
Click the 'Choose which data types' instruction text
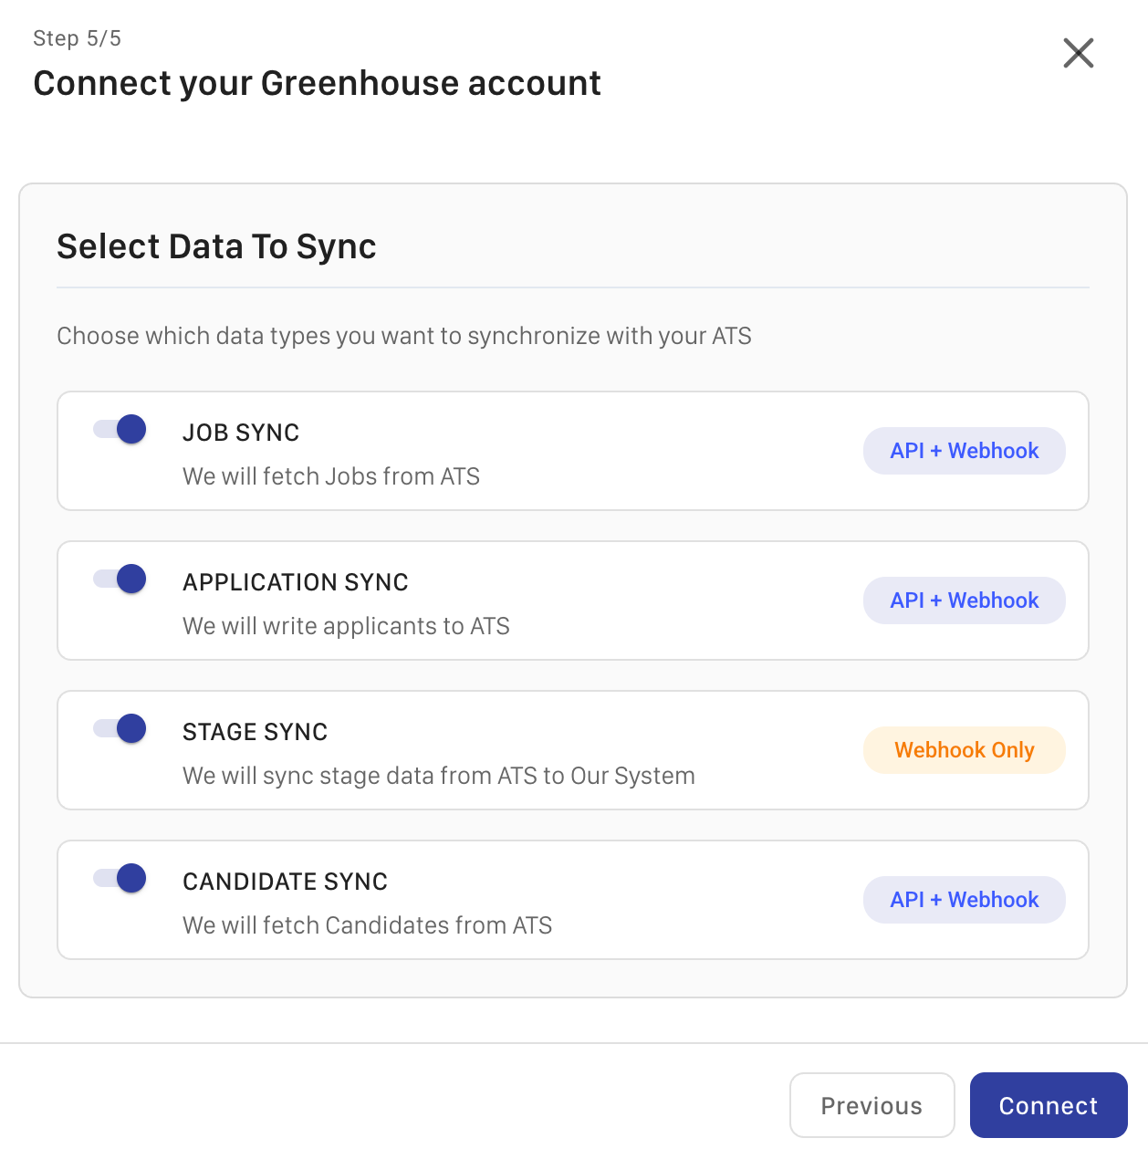[403, 336]
